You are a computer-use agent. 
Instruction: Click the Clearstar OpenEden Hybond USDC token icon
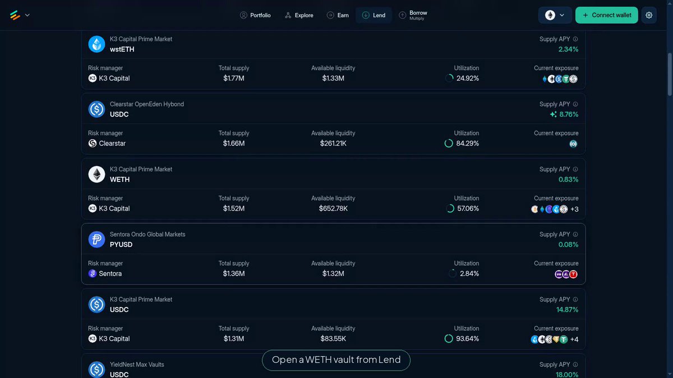coord(97,109)
